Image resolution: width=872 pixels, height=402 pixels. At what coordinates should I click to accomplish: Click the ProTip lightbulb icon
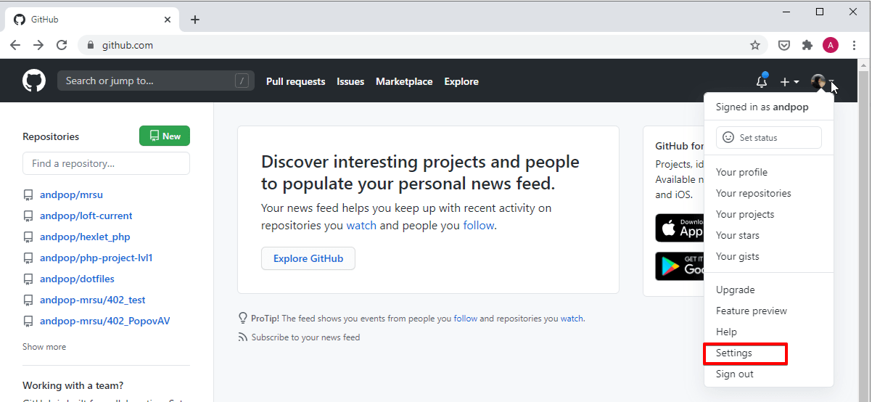pos(243,318)
